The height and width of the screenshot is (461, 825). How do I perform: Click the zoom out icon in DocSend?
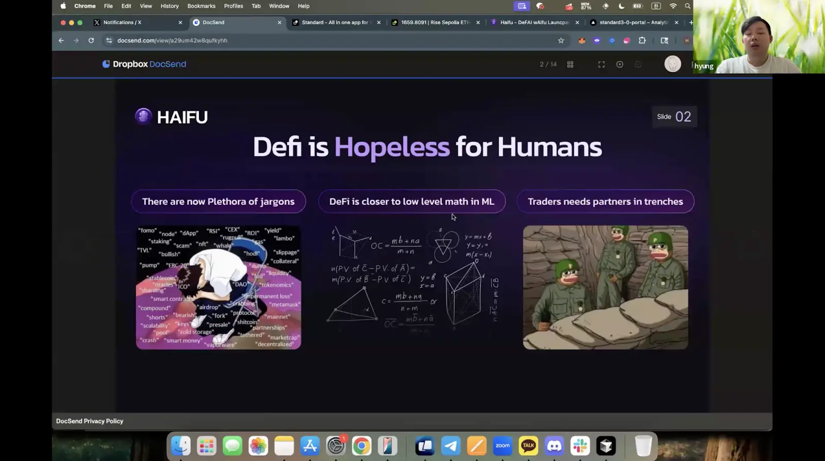click(638, 64)
